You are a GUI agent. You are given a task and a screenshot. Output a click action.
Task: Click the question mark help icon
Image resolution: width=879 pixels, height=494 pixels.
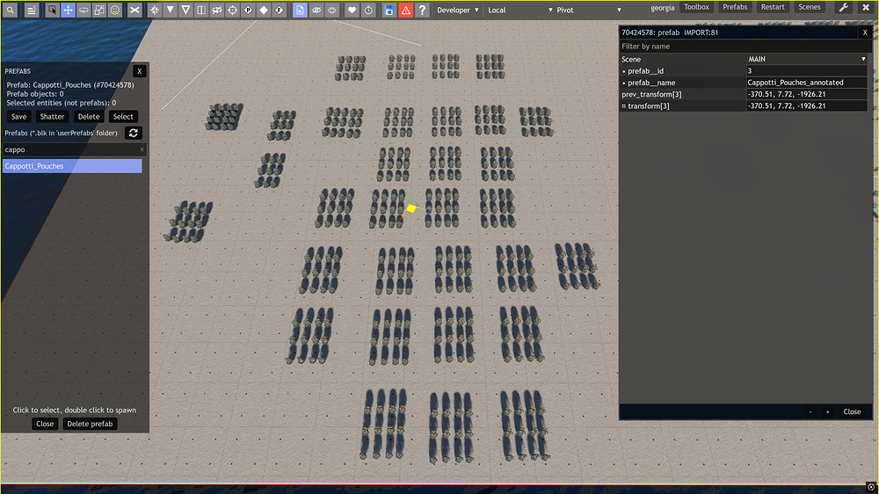tap(422, 10)
